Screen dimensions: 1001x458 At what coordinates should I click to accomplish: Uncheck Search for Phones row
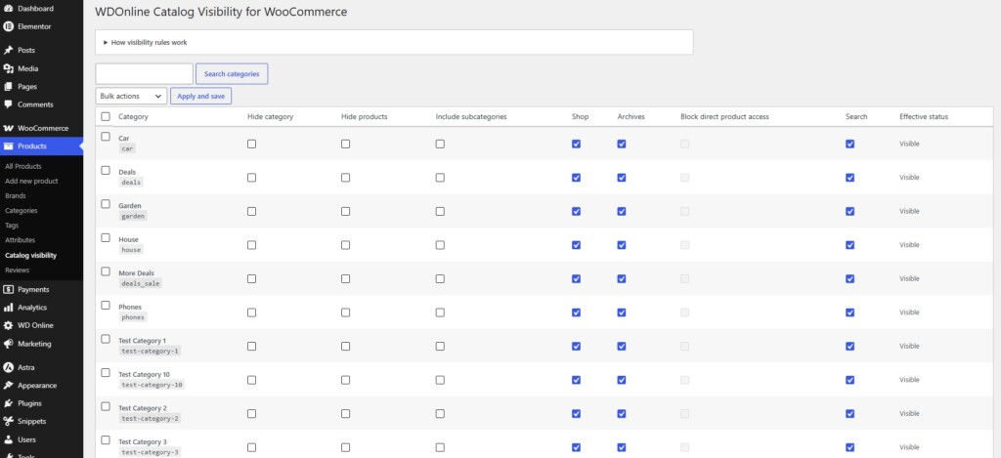coord(849,312)
